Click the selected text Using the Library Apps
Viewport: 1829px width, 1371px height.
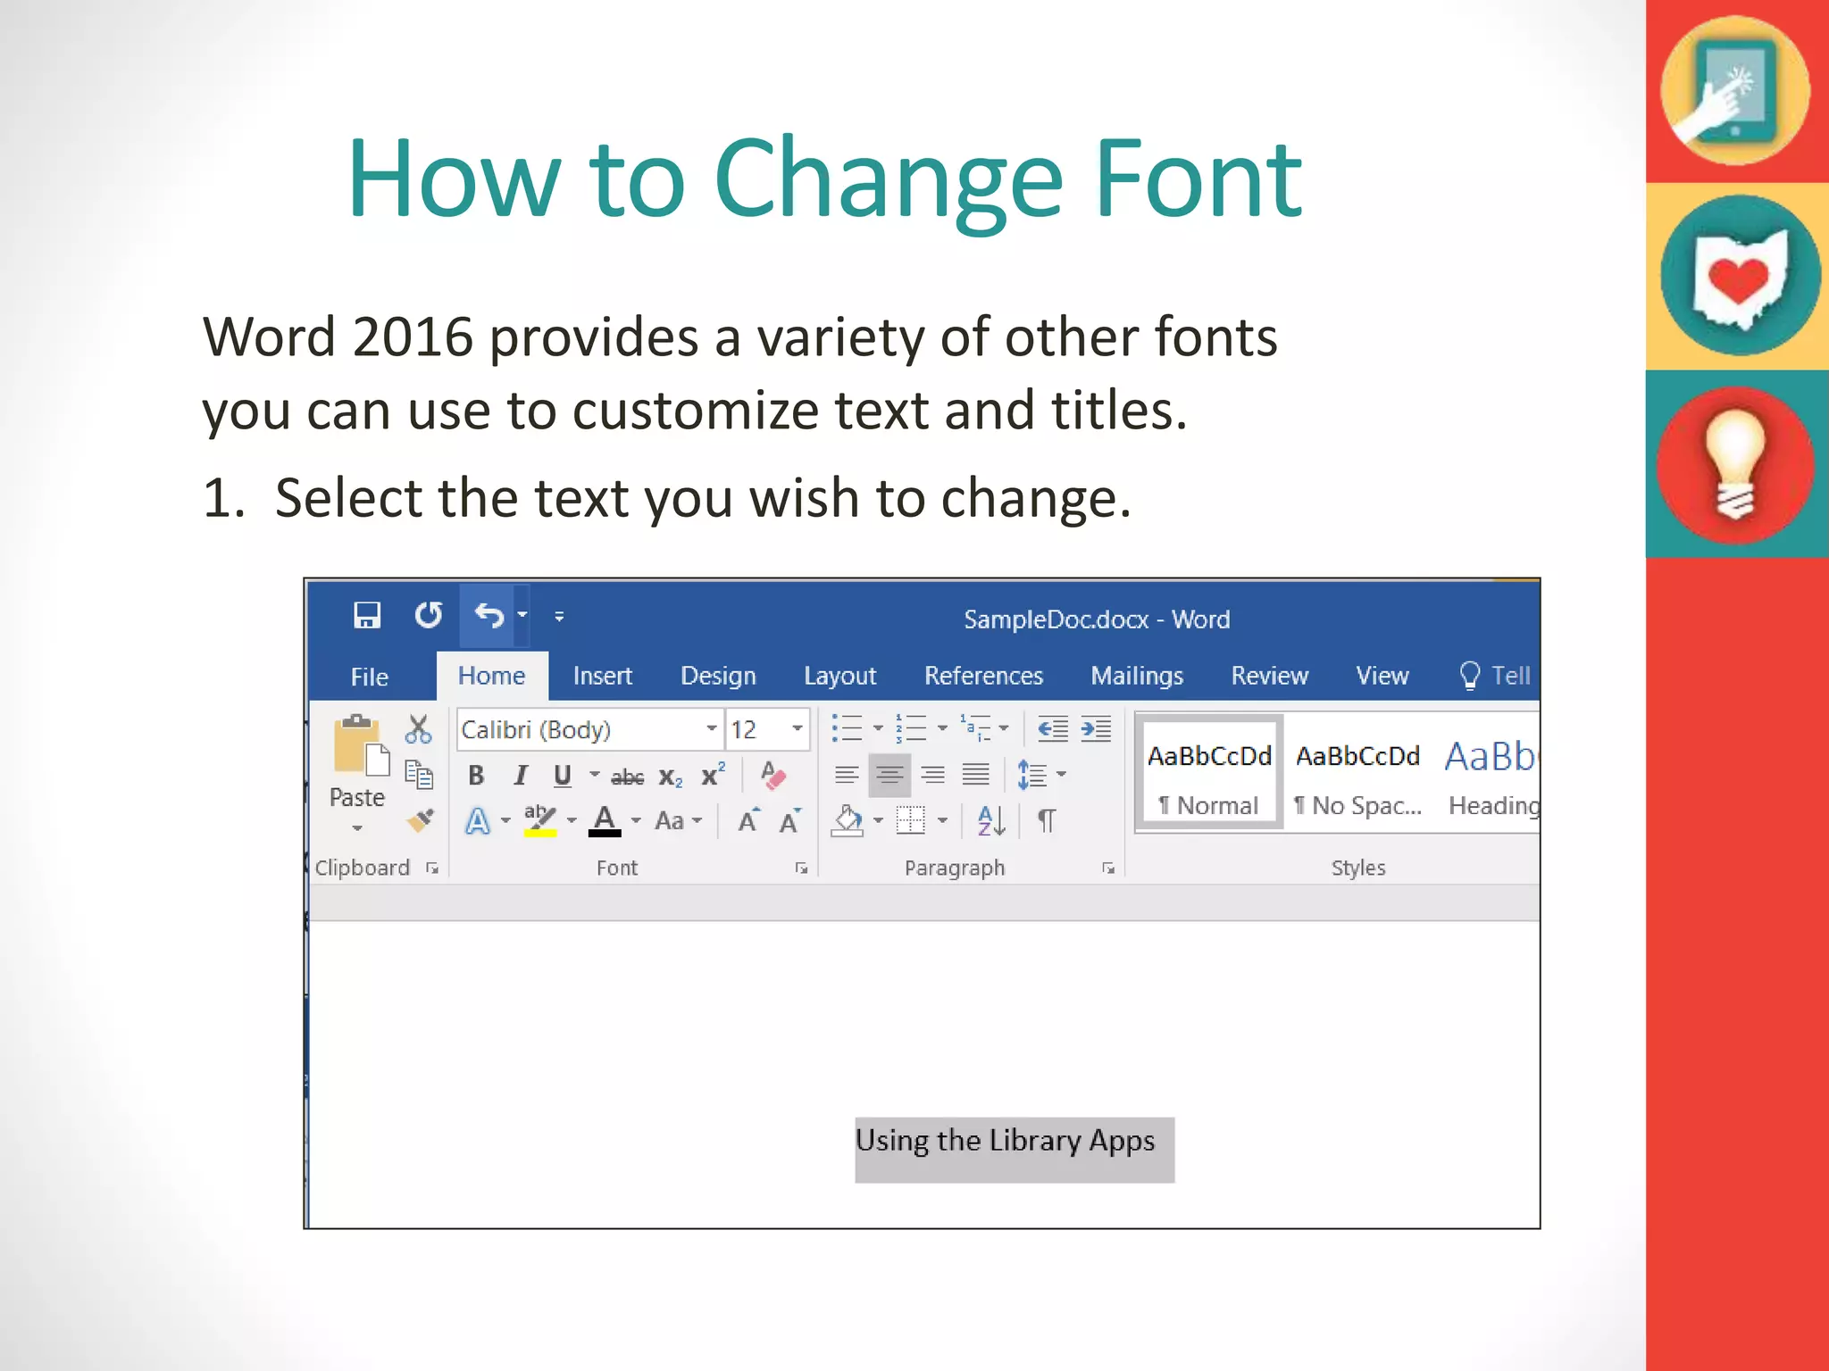click(x=1005, y=1142)
